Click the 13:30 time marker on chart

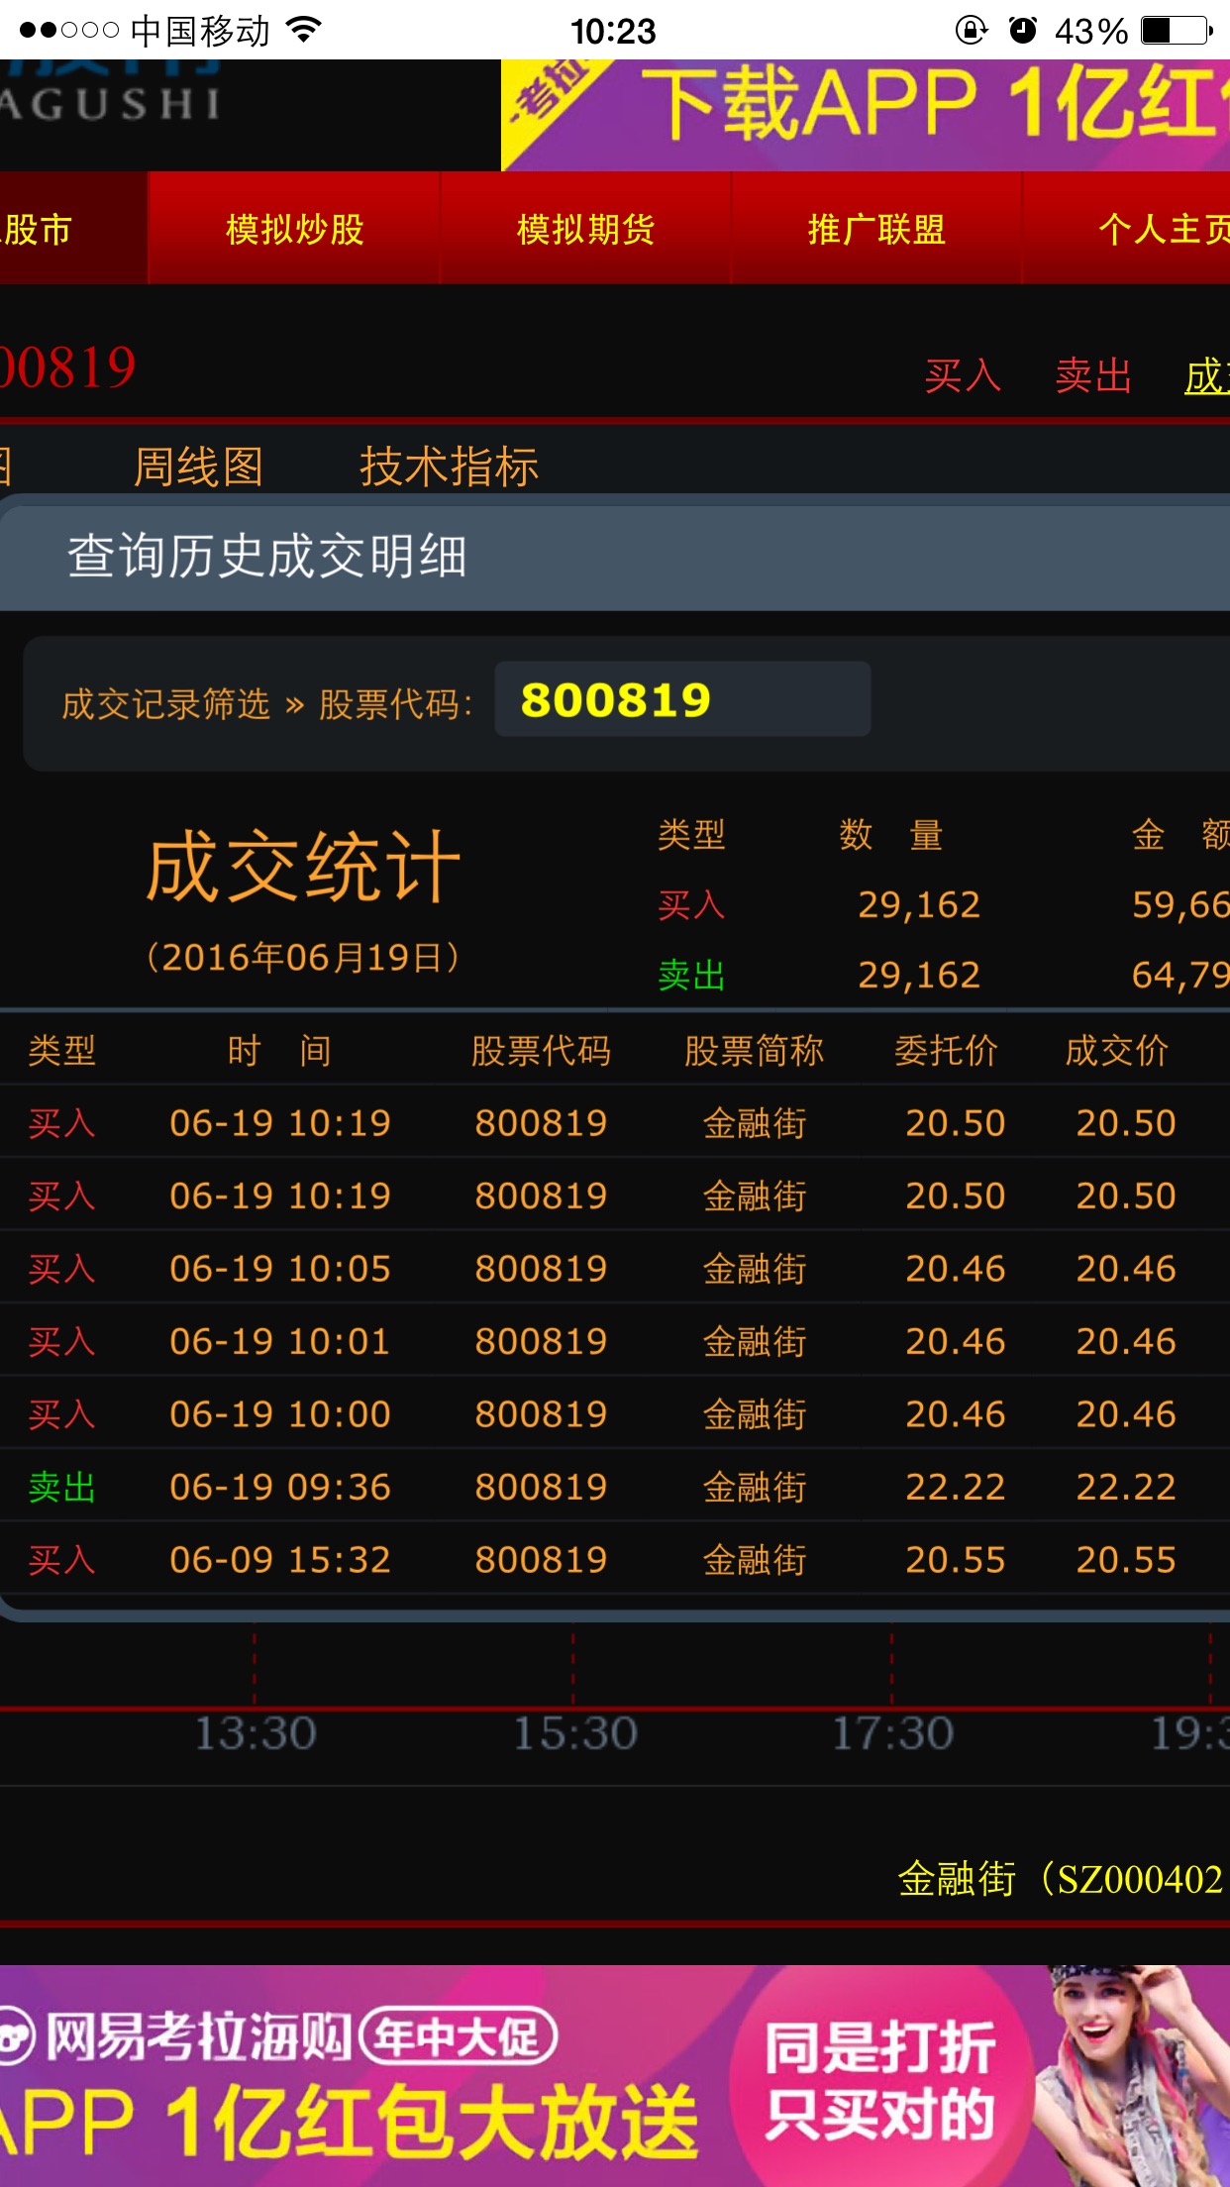pos(255,1733)
